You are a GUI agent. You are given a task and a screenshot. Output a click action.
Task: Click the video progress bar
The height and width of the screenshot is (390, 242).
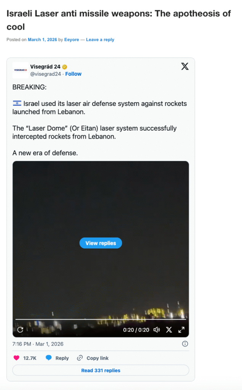pos(101,319)
